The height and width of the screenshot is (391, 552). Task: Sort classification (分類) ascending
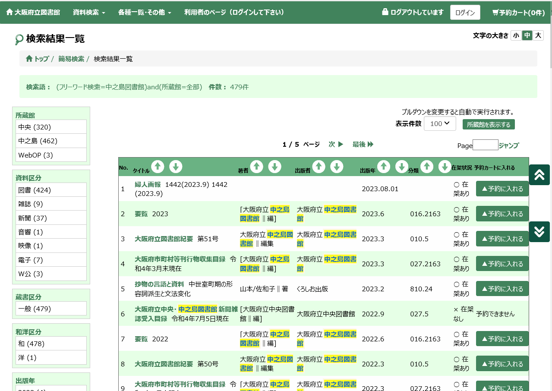click(427, 167)
